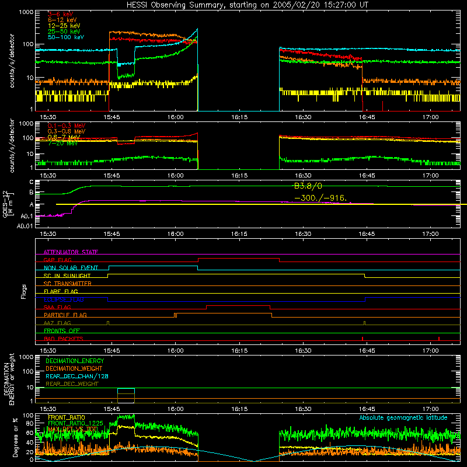Select the FLARE_FLAG label
This screenshot has width=467, height=467.
61,291
